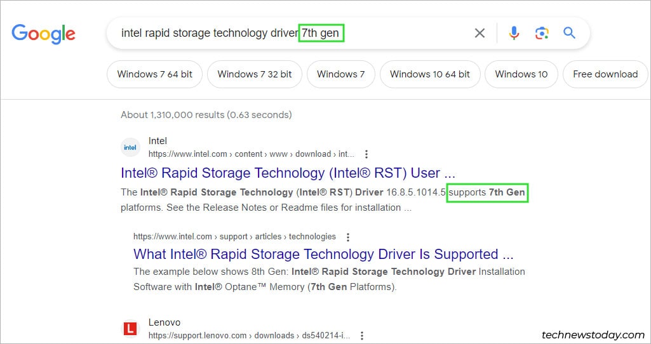The height and width of the screenshot is (344, 651).
Task: Click the Lenovo support downloads URL
Action: point(249,335)
